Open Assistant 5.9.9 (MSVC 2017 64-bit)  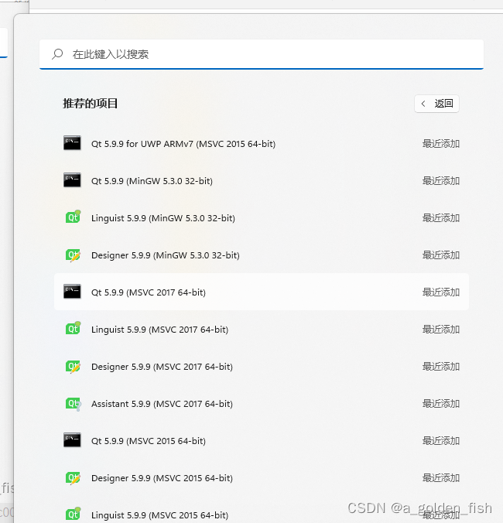pos(262,404)
